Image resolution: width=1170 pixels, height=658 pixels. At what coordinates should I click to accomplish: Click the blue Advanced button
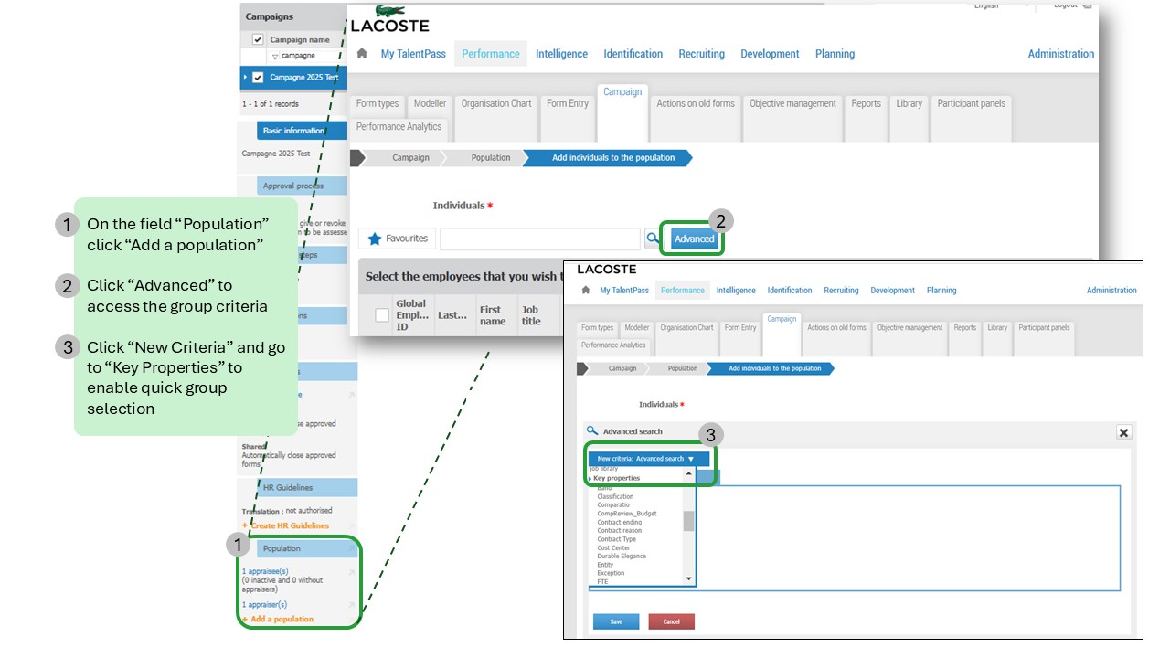[x=694, y=239]
